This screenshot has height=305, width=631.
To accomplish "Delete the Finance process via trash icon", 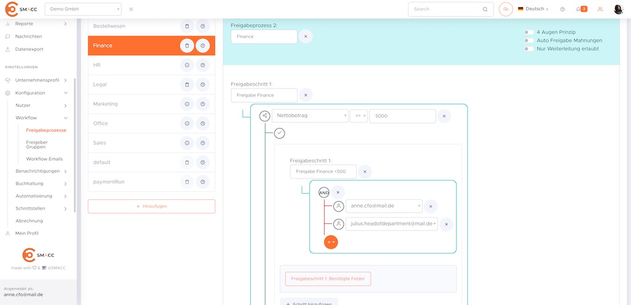I will [x=187, y=46].
